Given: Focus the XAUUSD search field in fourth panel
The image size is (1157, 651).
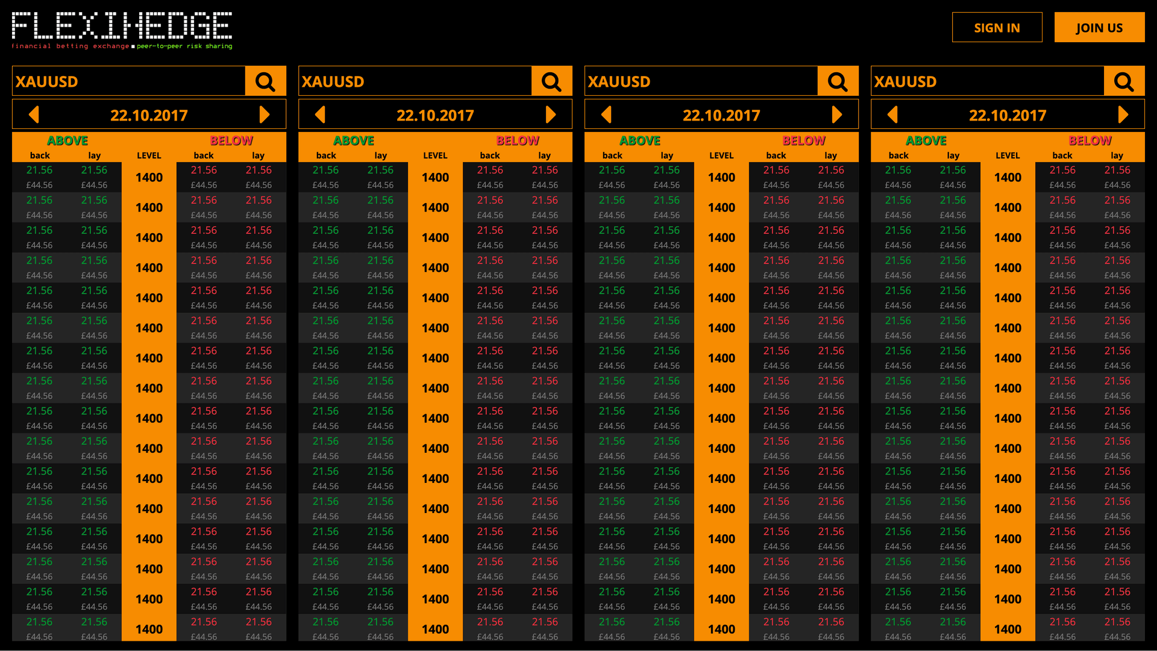Looking at the screenshot, I should (987, 81).
